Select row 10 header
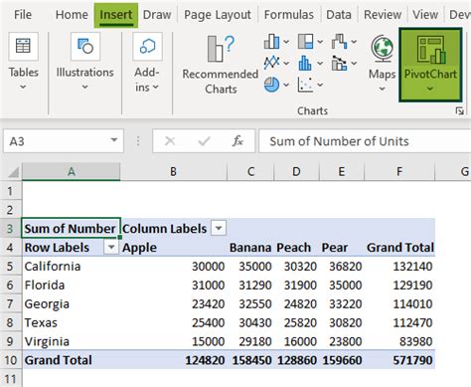This screenshot has height=387, width=471. pyautogui.click(x=10, y=360)
